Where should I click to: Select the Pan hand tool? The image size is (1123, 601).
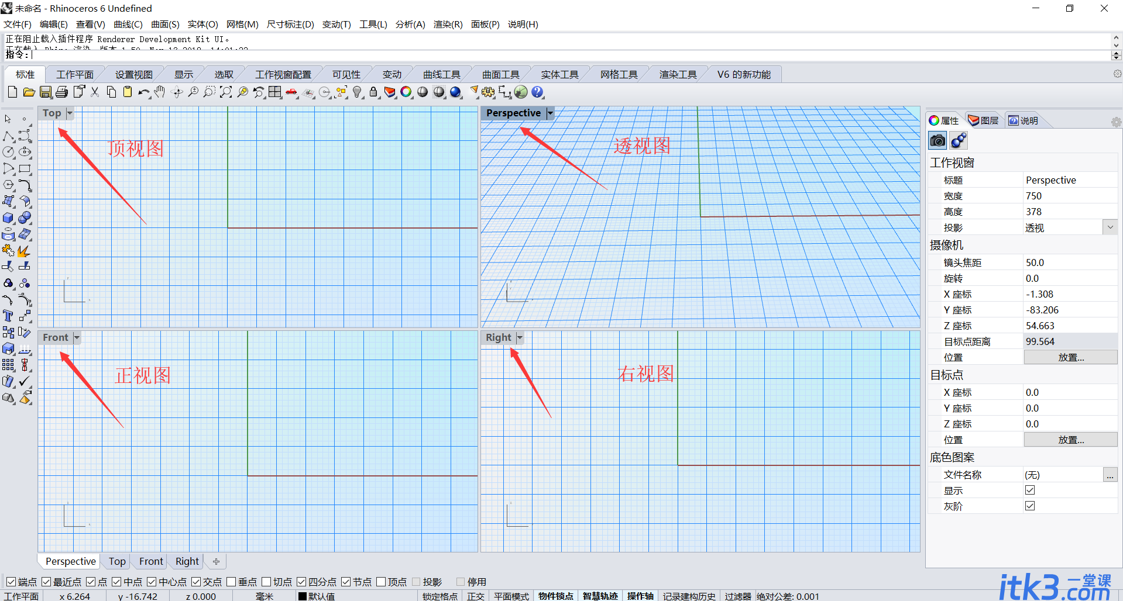160,92
